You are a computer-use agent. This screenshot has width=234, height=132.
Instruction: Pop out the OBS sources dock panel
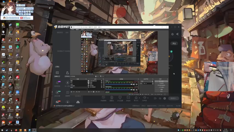click(104, 79)
